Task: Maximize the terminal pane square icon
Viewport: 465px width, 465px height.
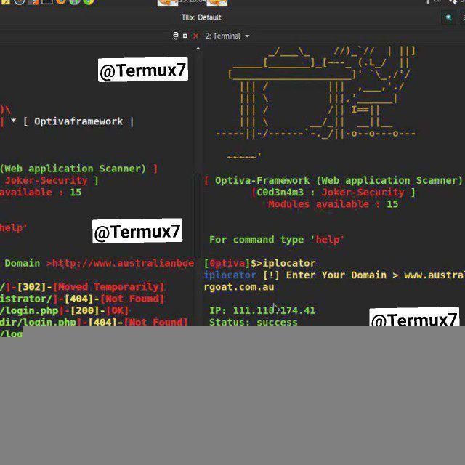Action: click(x=185, y=36)
